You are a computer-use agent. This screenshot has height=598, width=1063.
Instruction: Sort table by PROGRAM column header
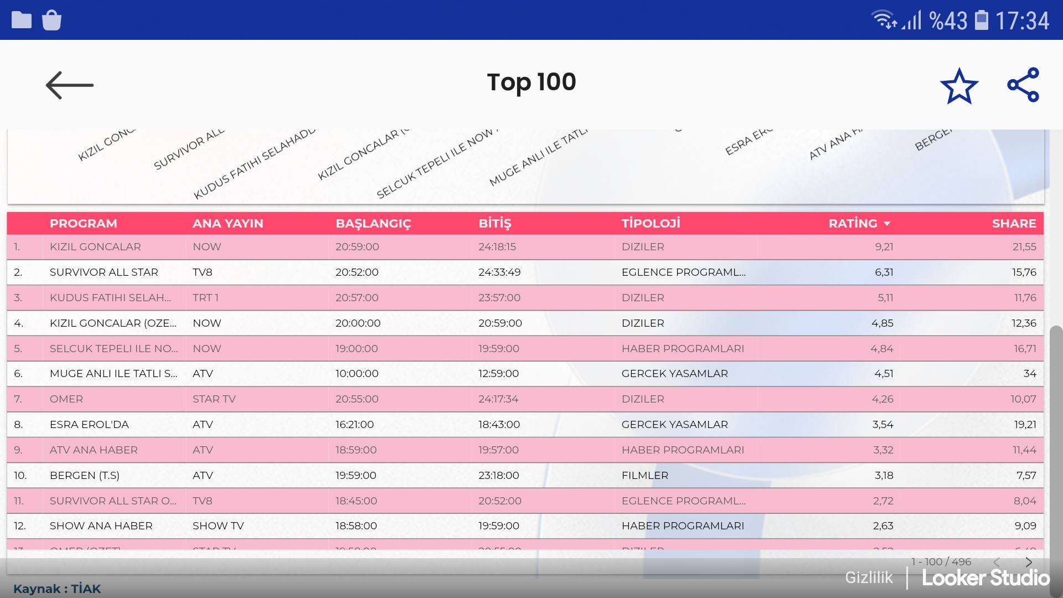point(83,224)
